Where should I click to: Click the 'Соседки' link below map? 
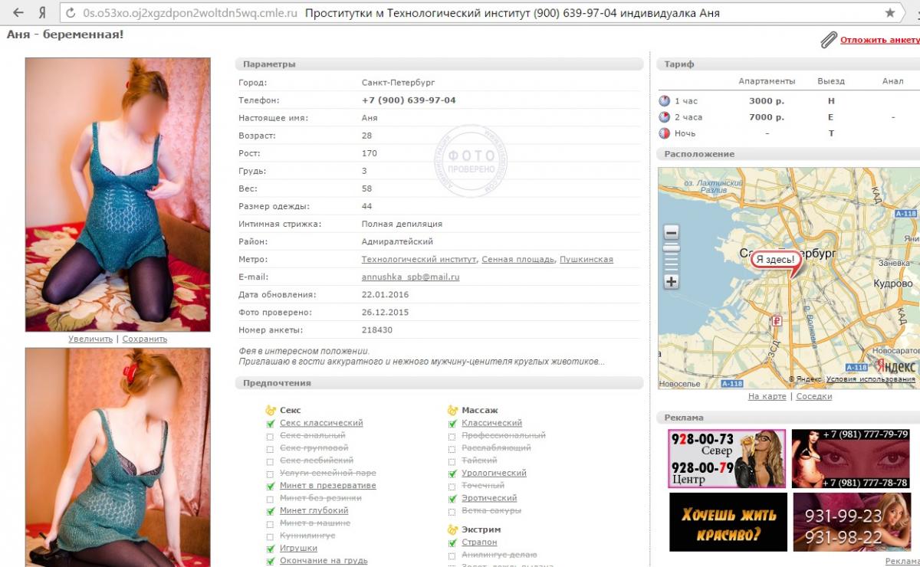pyautogui.click(x=813, y=397)
